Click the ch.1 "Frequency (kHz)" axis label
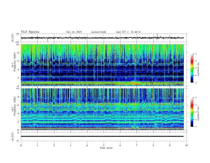Screen dimensions: 210x163 point(15,62)
